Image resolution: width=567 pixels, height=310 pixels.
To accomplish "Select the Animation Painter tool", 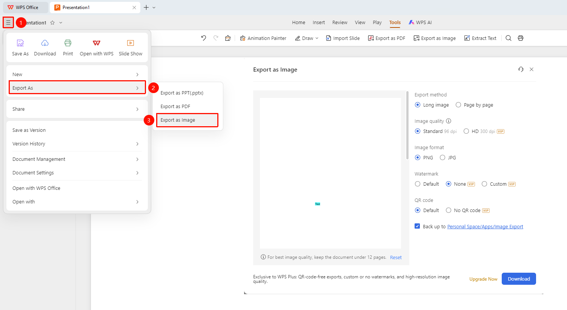I will pyautogui.click(x=263, y=38).
